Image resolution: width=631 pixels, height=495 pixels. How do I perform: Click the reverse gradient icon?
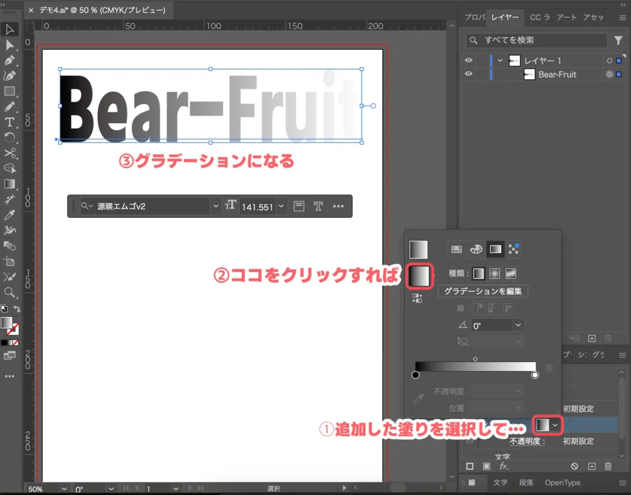click(x=417, y=297)
